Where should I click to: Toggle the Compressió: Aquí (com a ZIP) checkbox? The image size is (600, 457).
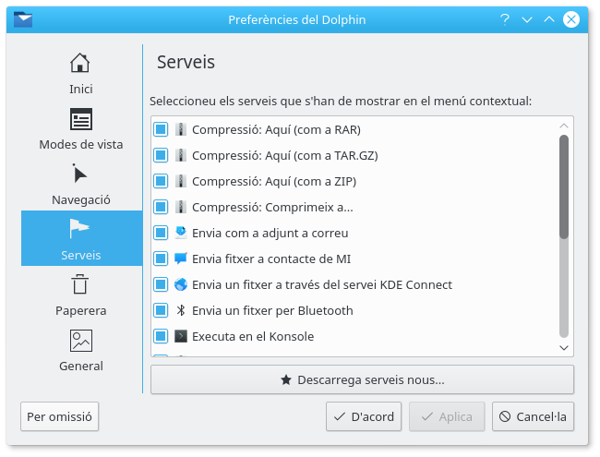[x=161, y=181]
